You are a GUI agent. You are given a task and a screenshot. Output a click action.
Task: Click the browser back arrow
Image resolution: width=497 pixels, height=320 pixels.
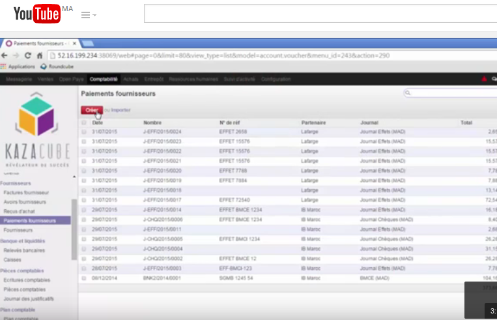coord(6,55)
